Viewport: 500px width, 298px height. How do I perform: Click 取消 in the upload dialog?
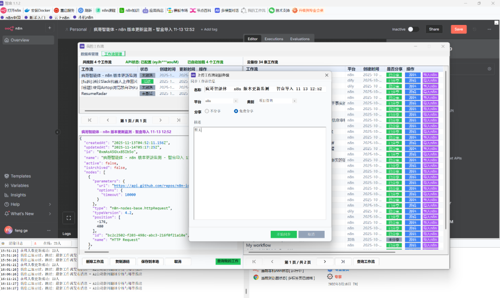point(311,234)
